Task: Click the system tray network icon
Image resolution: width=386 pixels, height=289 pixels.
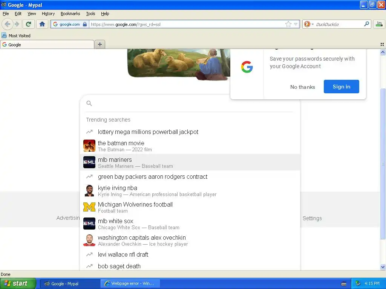Action: click(x=358, y=284)
